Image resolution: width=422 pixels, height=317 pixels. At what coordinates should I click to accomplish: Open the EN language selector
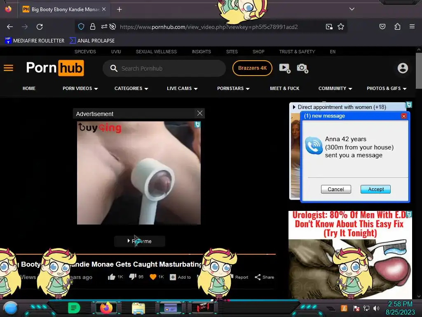(x=333, y=52)
